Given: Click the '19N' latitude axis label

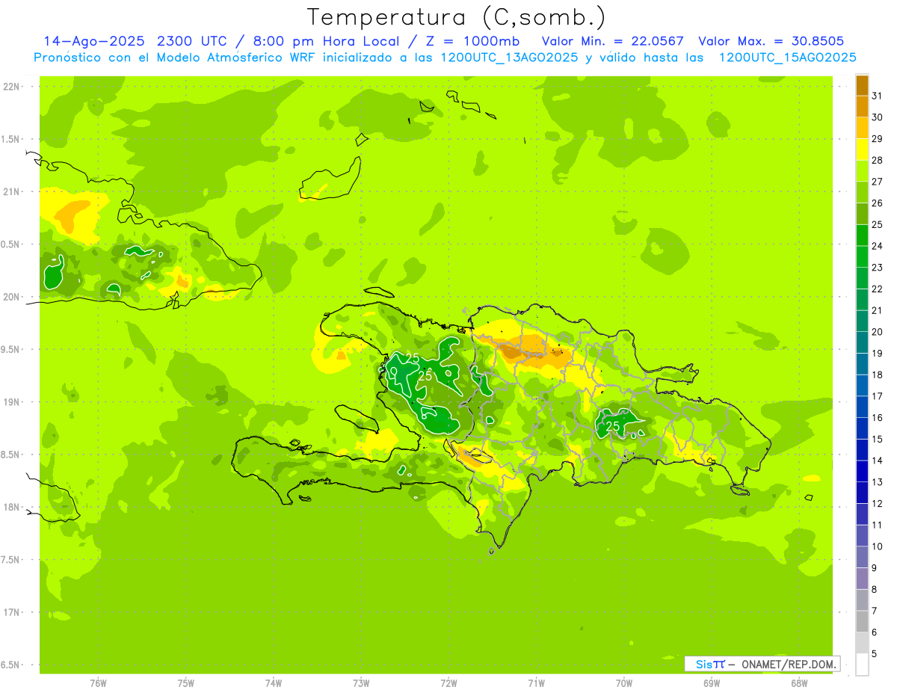Looking at the screenshot, I should coord(12,402).
